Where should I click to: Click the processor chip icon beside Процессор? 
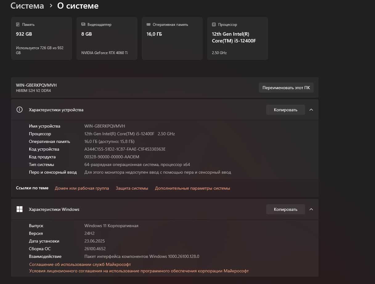pyautogui.click(x=214, y=24)
